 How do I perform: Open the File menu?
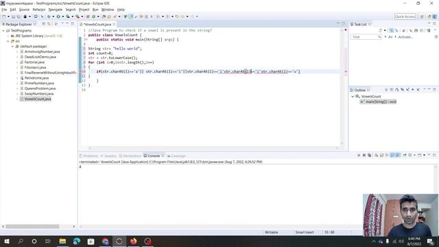tap(4, 10)
